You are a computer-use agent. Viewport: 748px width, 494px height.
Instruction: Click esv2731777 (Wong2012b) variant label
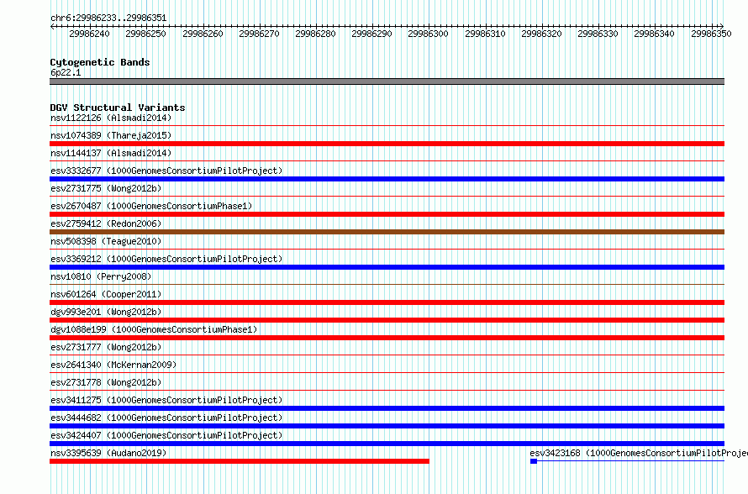(106, 347)
